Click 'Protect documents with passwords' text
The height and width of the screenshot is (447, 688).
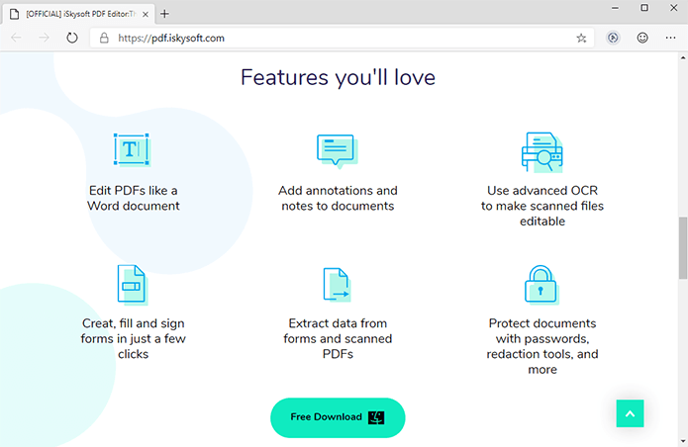click(542, 346)
